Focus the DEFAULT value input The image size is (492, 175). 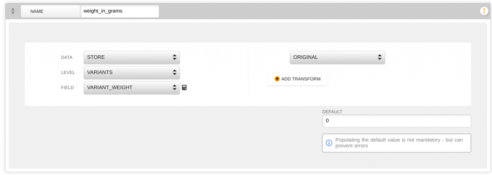396,121
